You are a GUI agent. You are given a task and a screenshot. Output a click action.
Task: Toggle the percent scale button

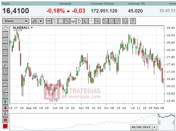pos(67,21)
